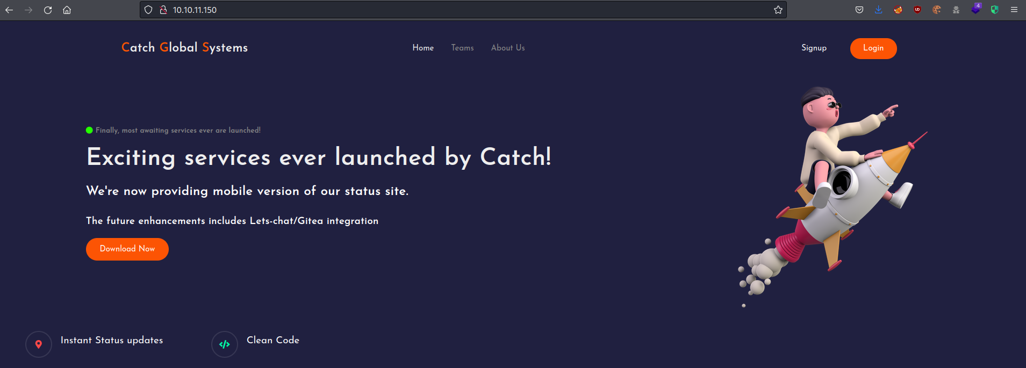Screen dimensions: 1026x368
Task: Open the Firefox hamburger menu
Action: (x=1014, y=10)
